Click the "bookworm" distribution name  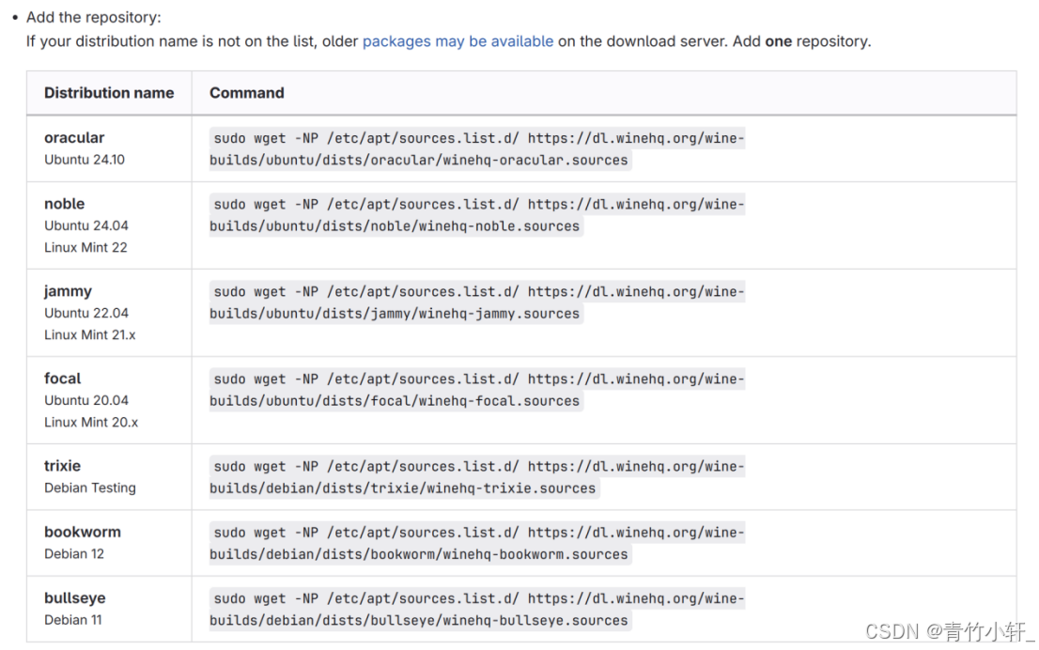83,532
